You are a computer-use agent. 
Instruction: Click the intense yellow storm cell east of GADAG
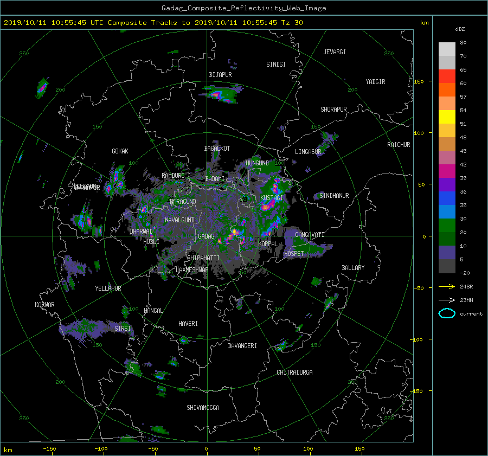click(234, 232)
